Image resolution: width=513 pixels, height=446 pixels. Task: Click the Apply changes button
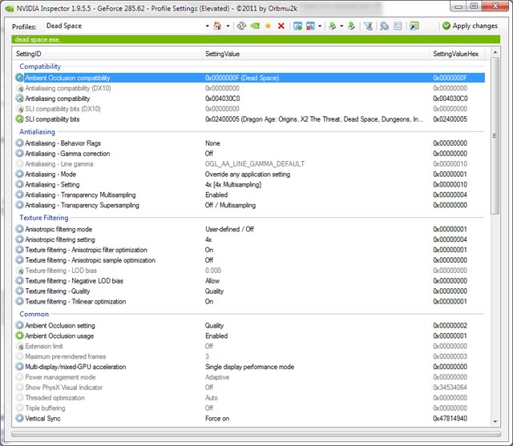tap(470, 26)
